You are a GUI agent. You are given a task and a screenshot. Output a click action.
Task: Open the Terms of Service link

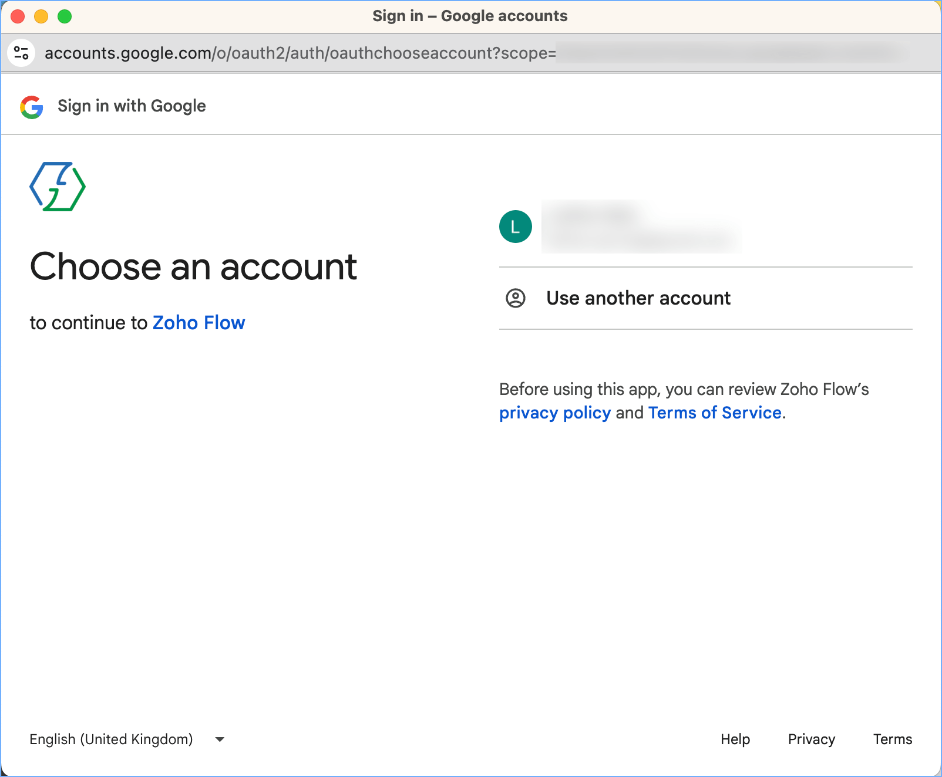click(x=715, y=413)
